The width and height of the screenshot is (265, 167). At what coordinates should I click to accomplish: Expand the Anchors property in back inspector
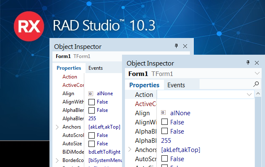click(57, 127)
